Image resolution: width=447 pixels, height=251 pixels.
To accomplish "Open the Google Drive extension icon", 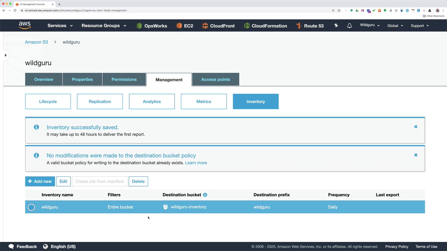I will (357, 10).
